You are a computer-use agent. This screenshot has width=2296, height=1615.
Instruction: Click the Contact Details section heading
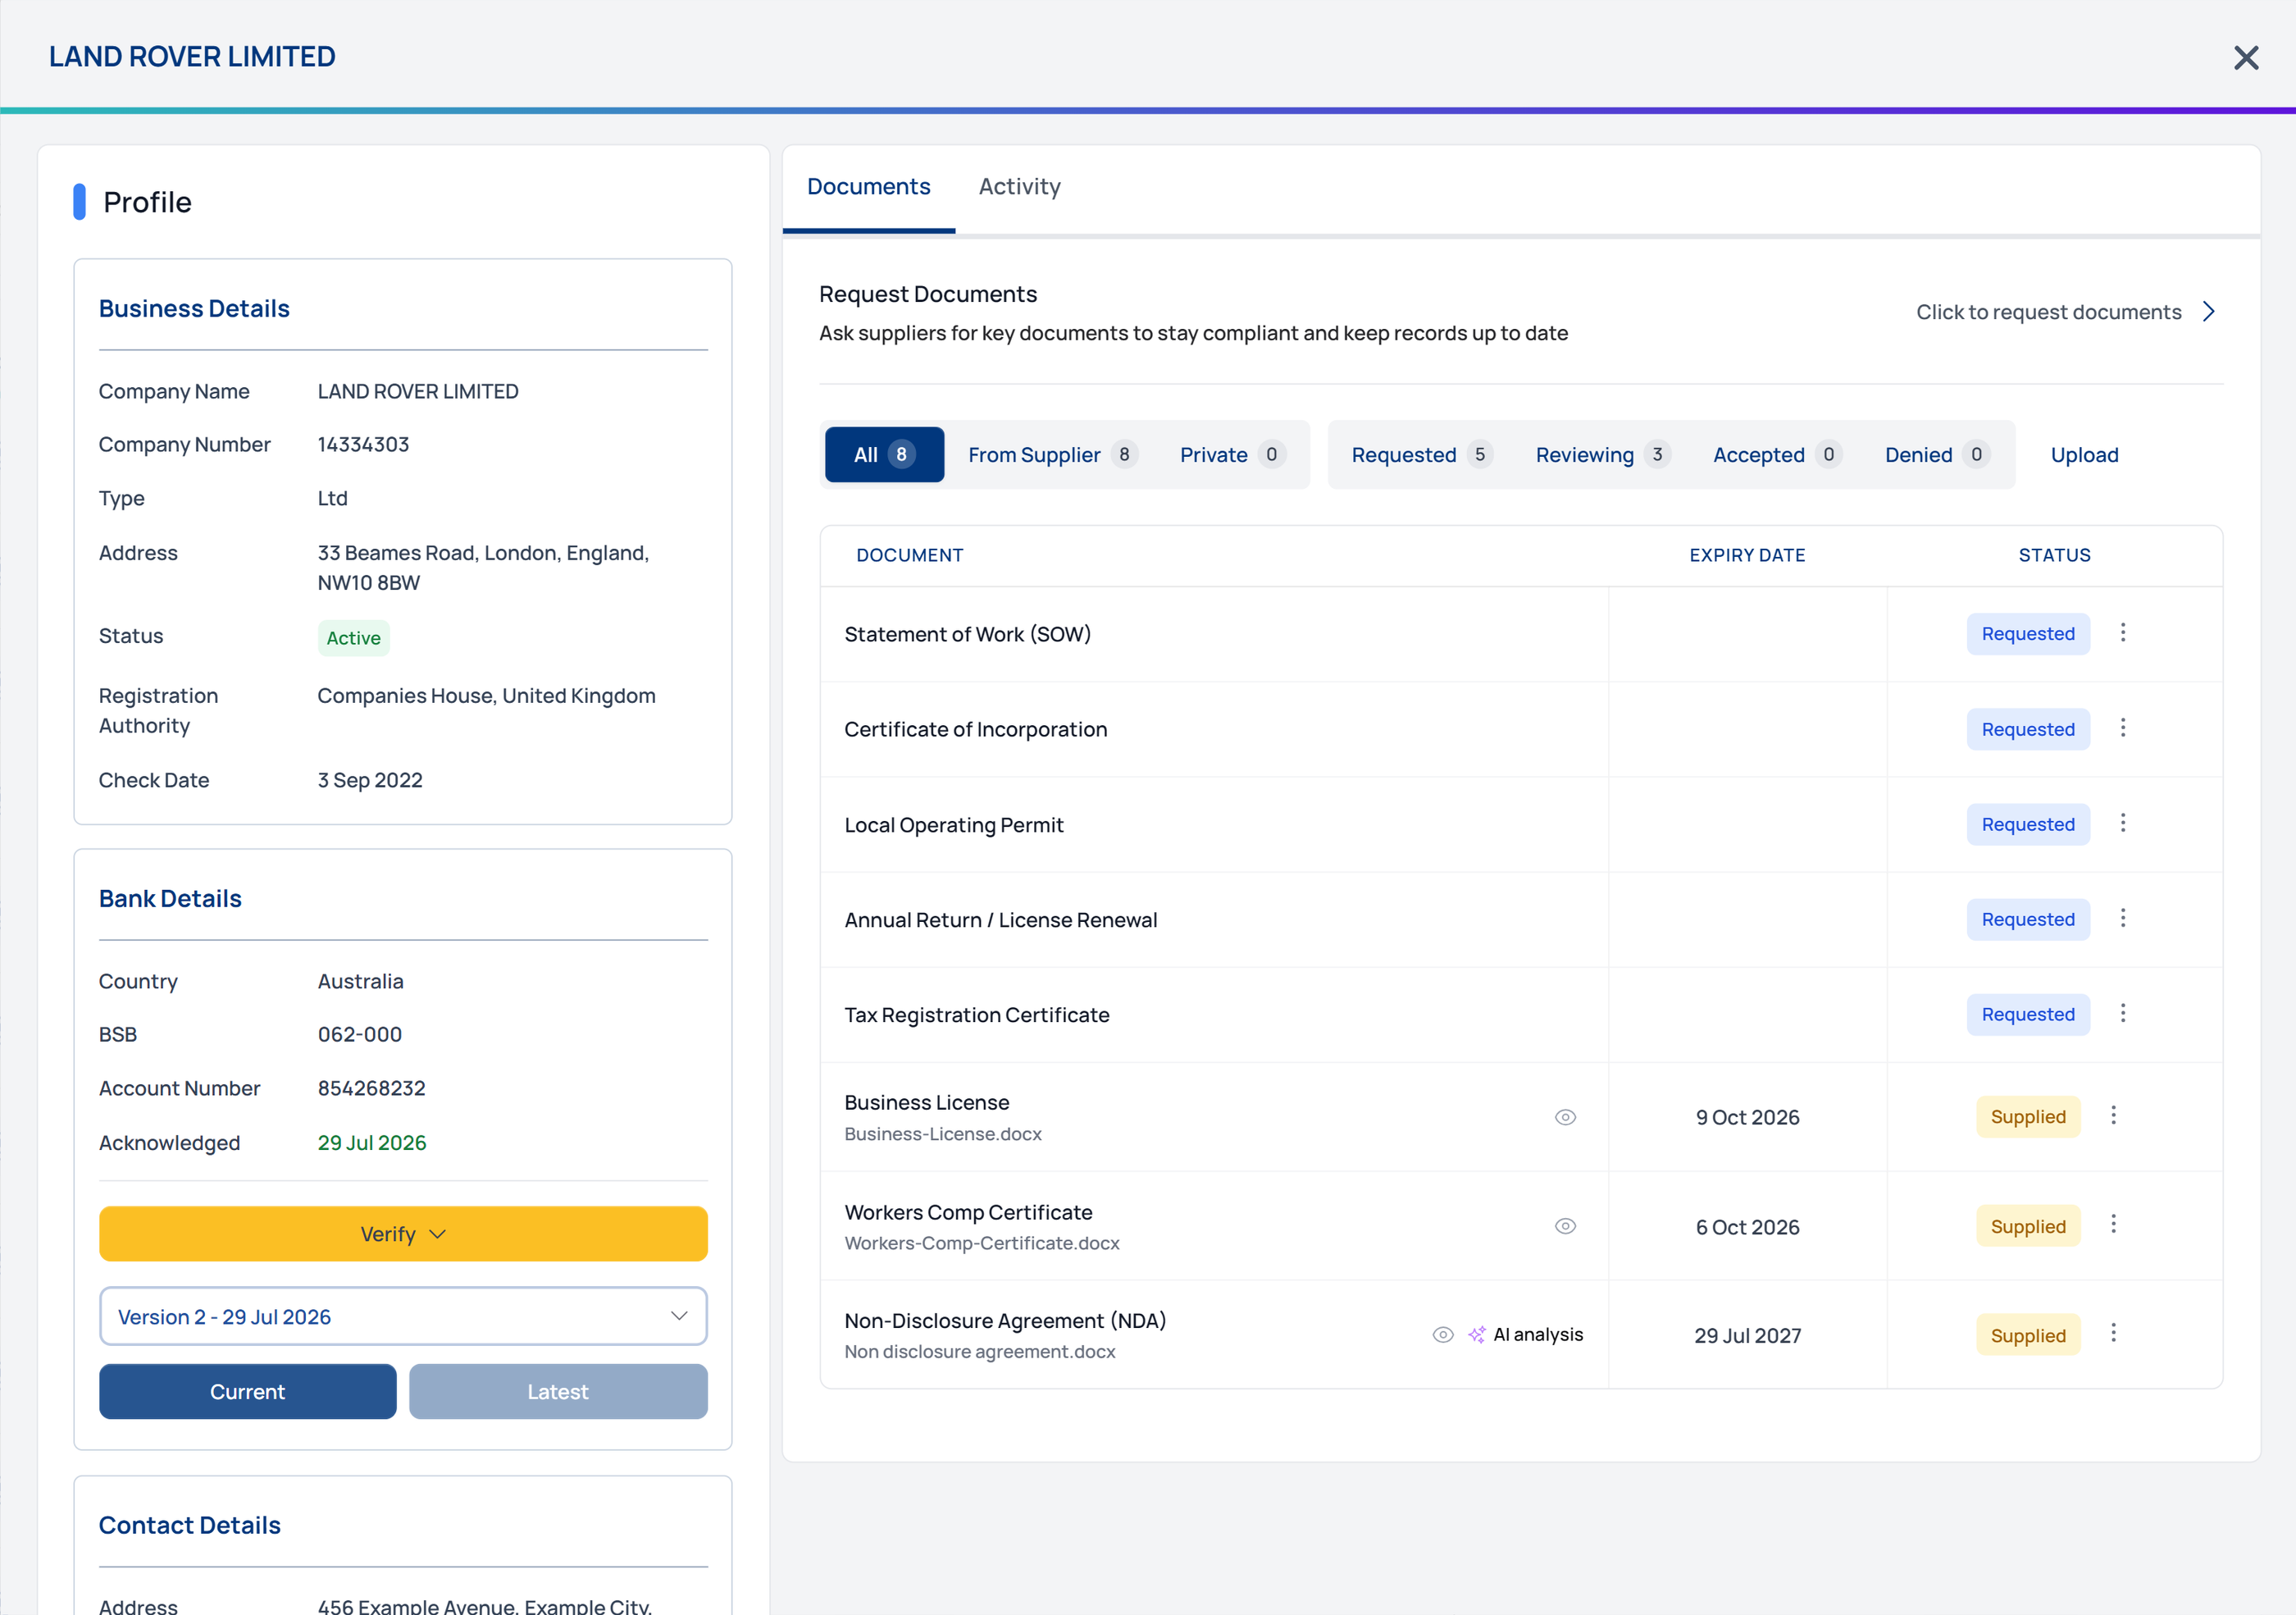pos(189,1525)
